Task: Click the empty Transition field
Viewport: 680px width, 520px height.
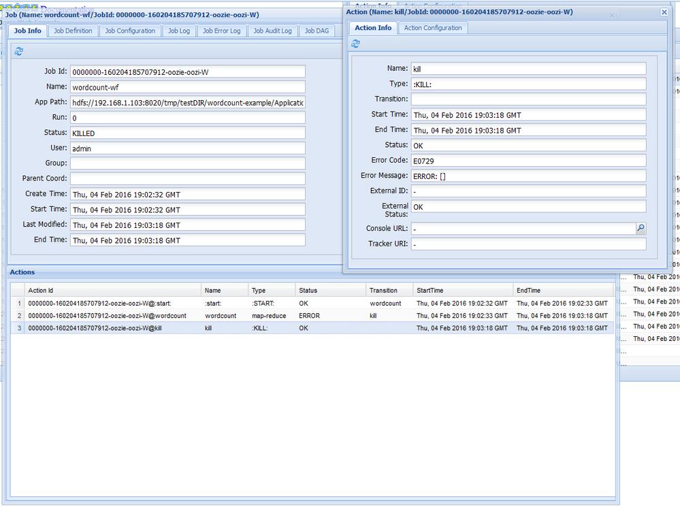Action: pos(529,99)
